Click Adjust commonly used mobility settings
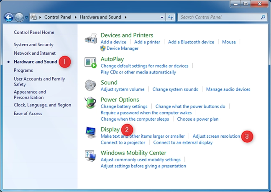Screen dimensions: 271x192 [141, 160]
